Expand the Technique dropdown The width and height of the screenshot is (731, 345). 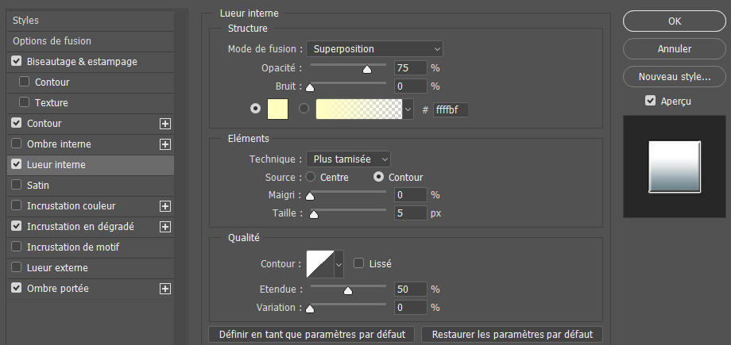349,159
